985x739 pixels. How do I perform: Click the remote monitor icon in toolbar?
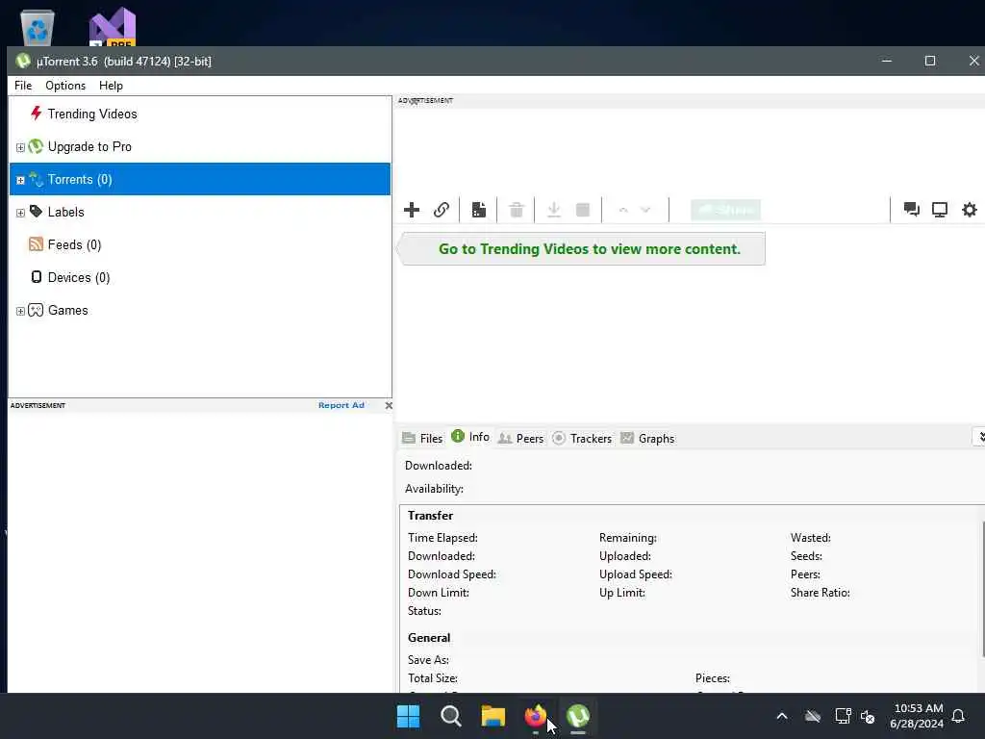point(940,209)
